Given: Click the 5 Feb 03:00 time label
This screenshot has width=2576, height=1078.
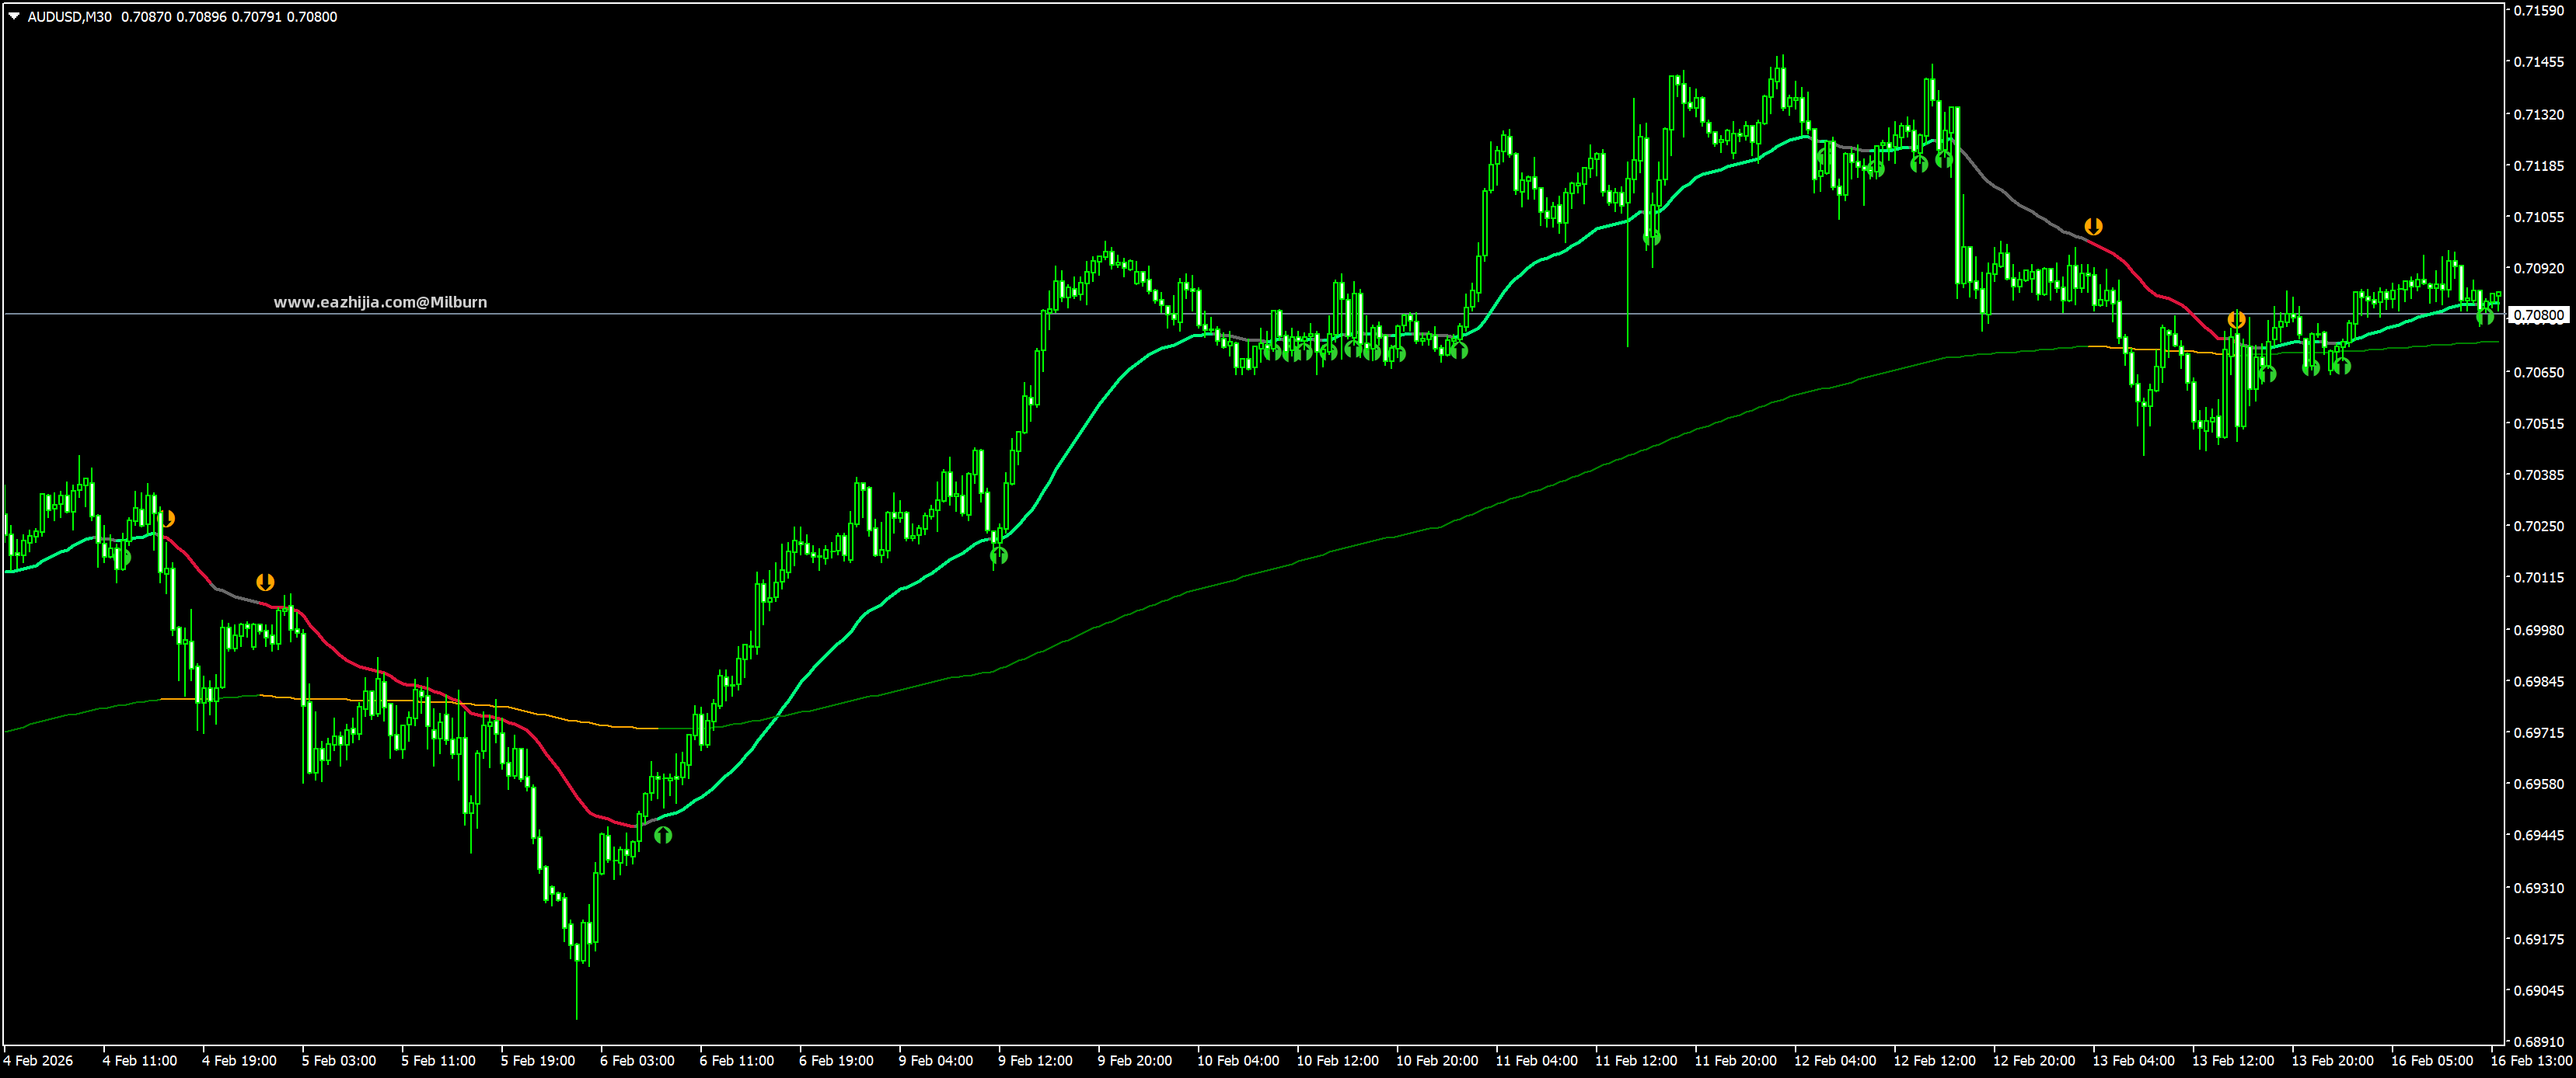Looking at the screenshot, I should coord(339,1061).
